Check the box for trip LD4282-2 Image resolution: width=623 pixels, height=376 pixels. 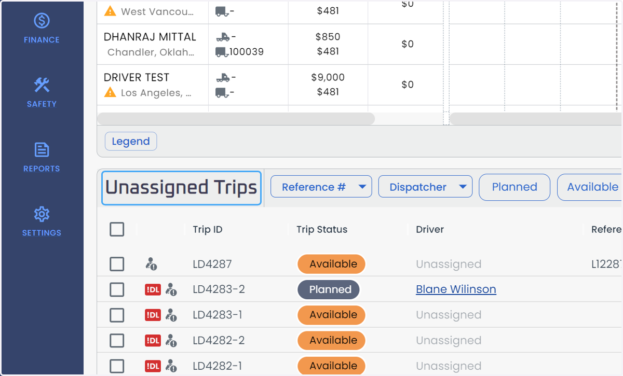117,340
